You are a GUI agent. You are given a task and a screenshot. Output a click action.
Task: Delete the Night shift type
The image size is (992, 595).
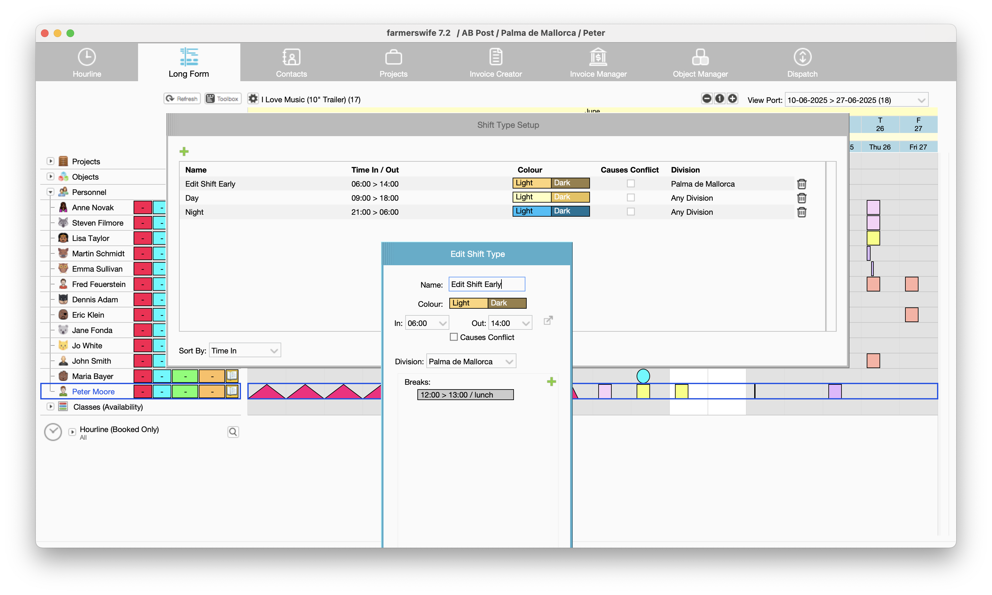click(x=802, y=212)
